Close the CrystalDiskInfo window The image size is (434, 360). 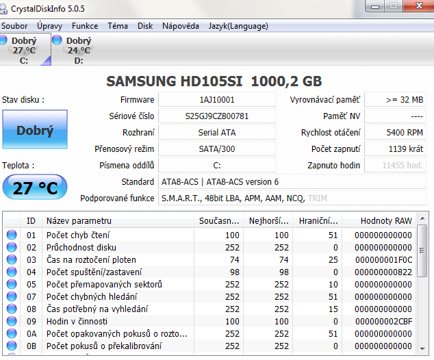coord(419,5)
